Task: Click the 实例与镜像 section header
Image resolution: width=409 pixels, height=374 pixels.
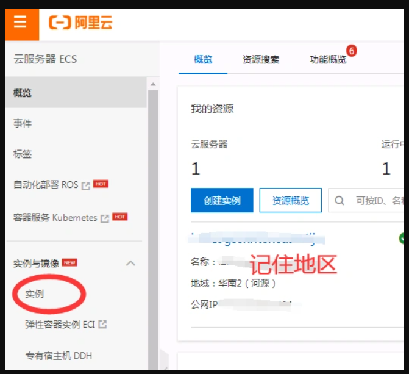Action: [x=36, y=263]
